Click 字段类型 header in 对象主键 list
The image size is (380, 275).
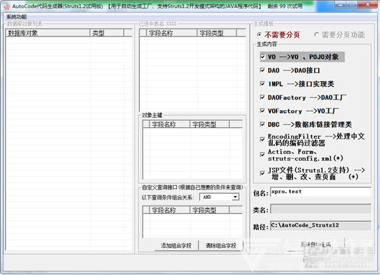(210, 125)
